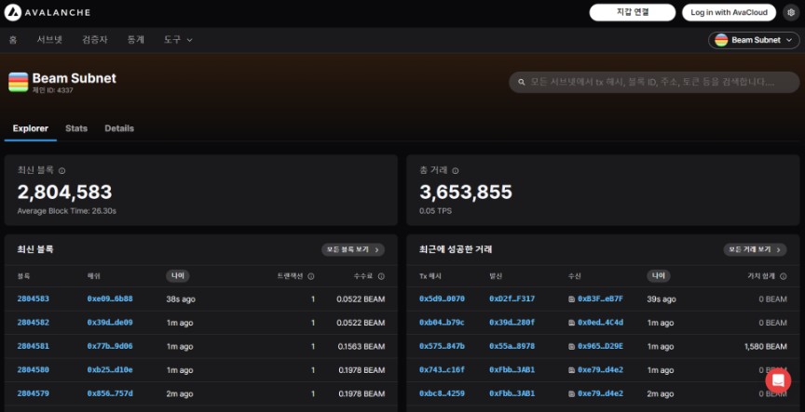The height and width of the screenshot is (412, 805).
Task: Select the Explorer tab
Action: tap(31, 128)
